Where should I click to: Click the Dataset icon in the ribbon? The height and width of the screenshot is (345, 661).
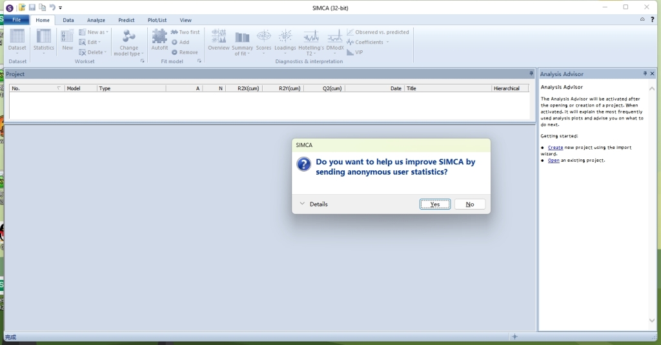[x=17, y=37]
